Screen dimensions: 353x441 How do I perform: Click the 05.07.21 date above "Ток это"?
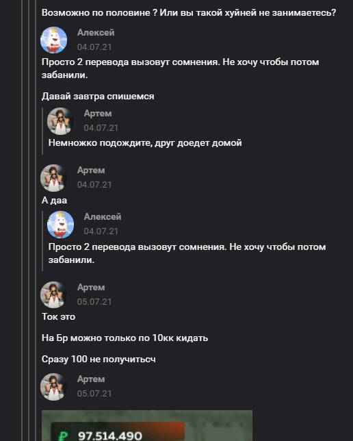(x=94, y=302)
